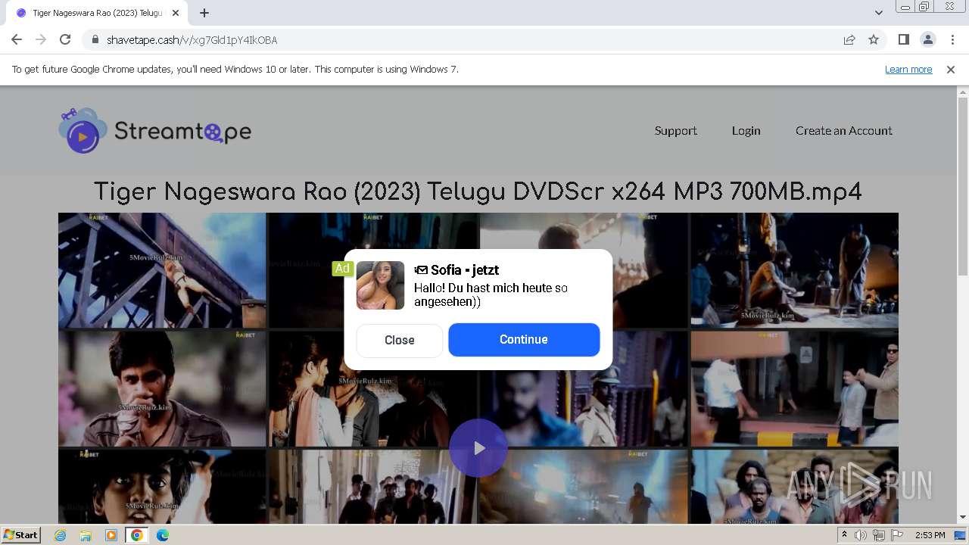Click the scrollbar up arrow
The width and height of the screenshot is (969, 545).
pos(963,92)
